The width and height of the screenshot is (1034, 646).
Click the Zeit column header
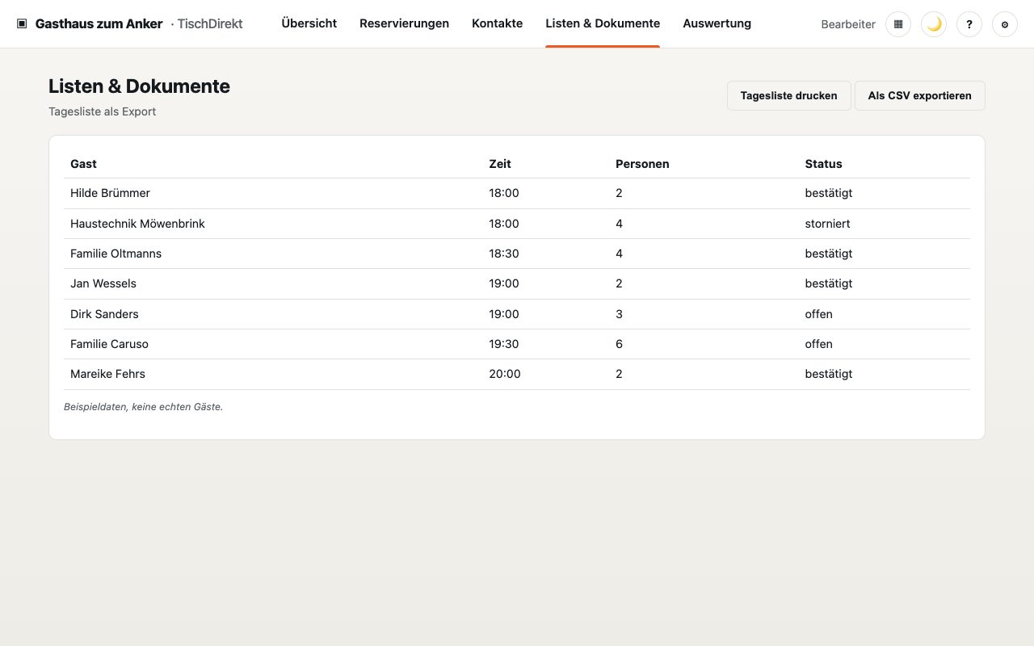[500, 164]
